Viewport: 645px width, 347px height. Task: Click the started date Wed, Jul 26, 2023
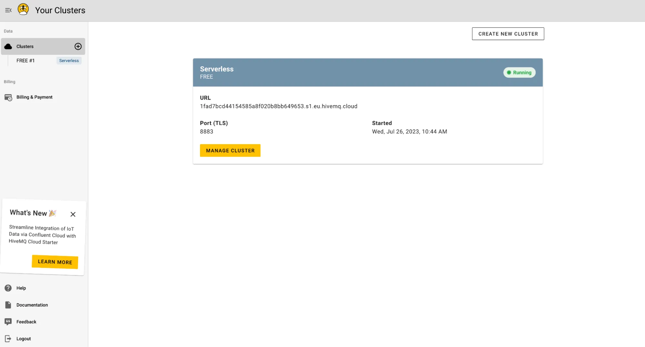pyautogui.click(x=409, y=132)
